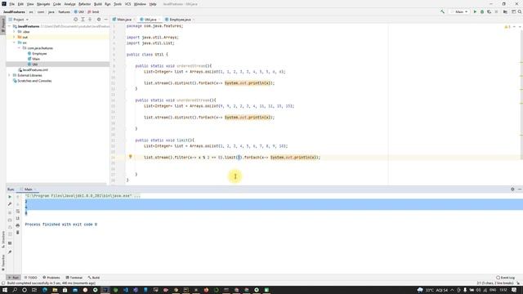Screen dimensions: 523x294
Task: Open the Run tool window button
Action: (x=13, y=278)
